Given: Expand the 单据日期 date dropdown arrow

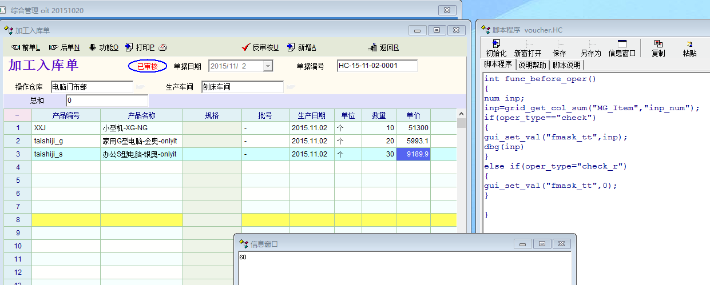Looking at the screenshot, I should (268, 66).
